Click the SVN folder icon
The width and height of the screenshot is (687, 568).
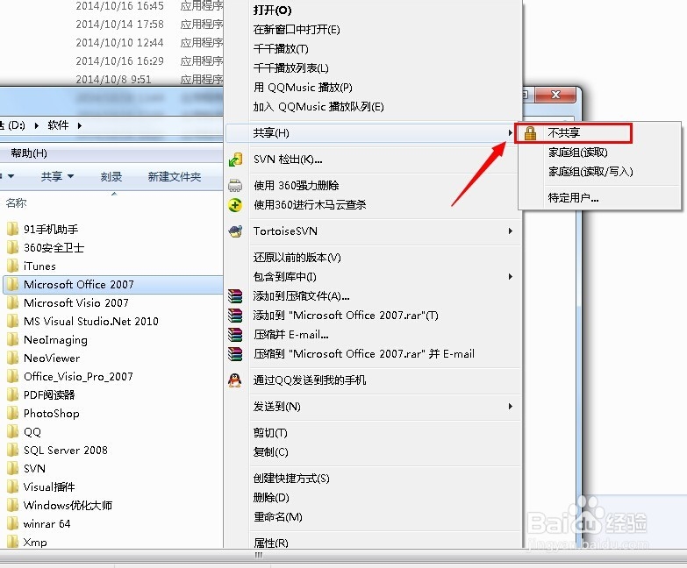pos(12,468)
